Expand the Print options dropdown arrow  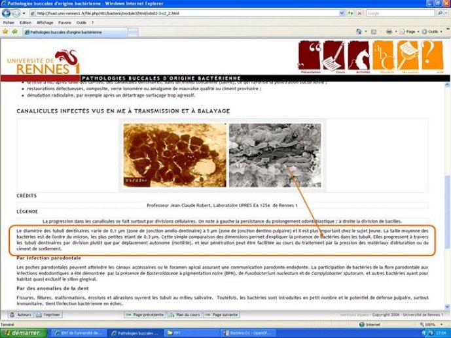point(396,31)
